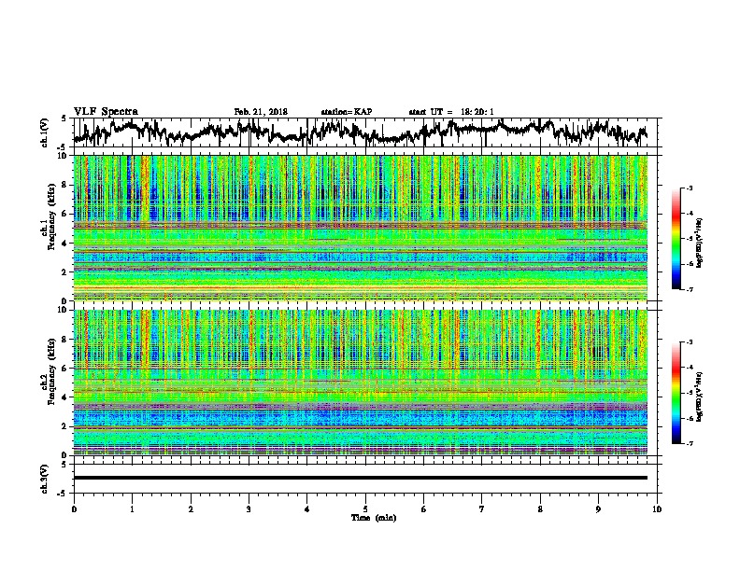
Task: Click the time axis tick label "4"
Action: pos(307,509)
